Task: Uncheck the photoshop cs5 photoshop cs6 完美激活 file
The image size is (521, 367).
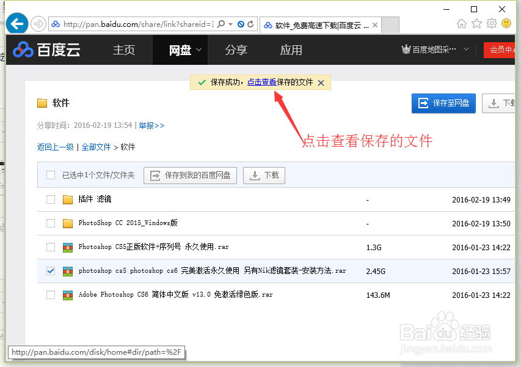Action: point(51,271)
